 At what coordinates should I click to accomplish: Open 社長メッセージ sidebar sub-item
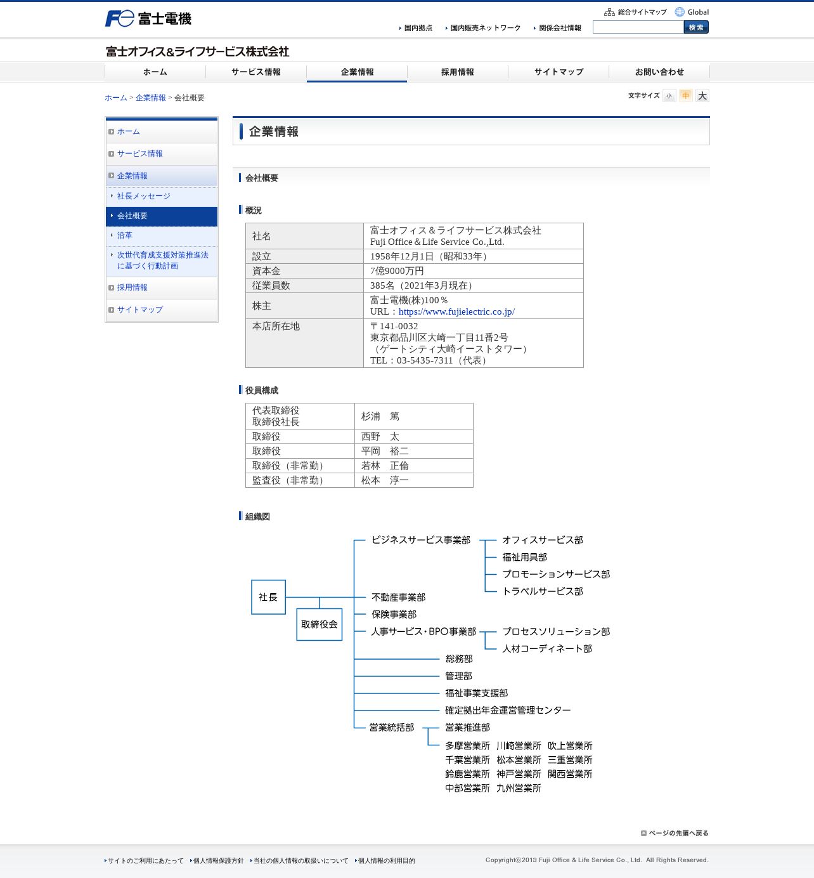(162, 197)
